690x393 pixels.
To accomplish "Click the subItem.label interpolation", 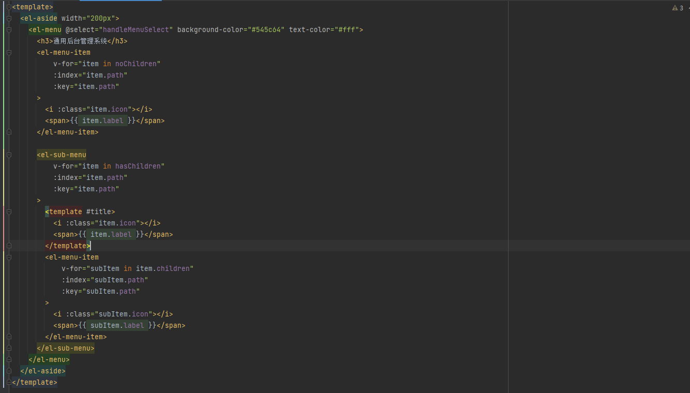I will coord(117,326).
